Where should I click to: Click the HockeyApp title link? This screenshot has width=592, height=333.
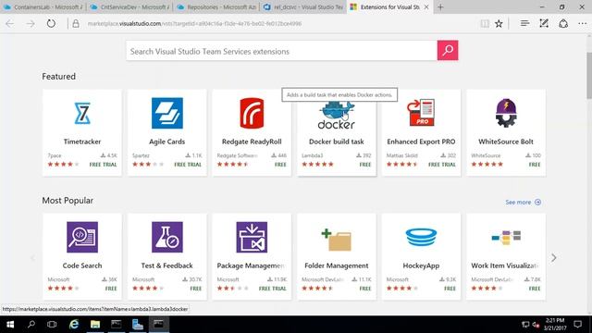coord(421,265)
